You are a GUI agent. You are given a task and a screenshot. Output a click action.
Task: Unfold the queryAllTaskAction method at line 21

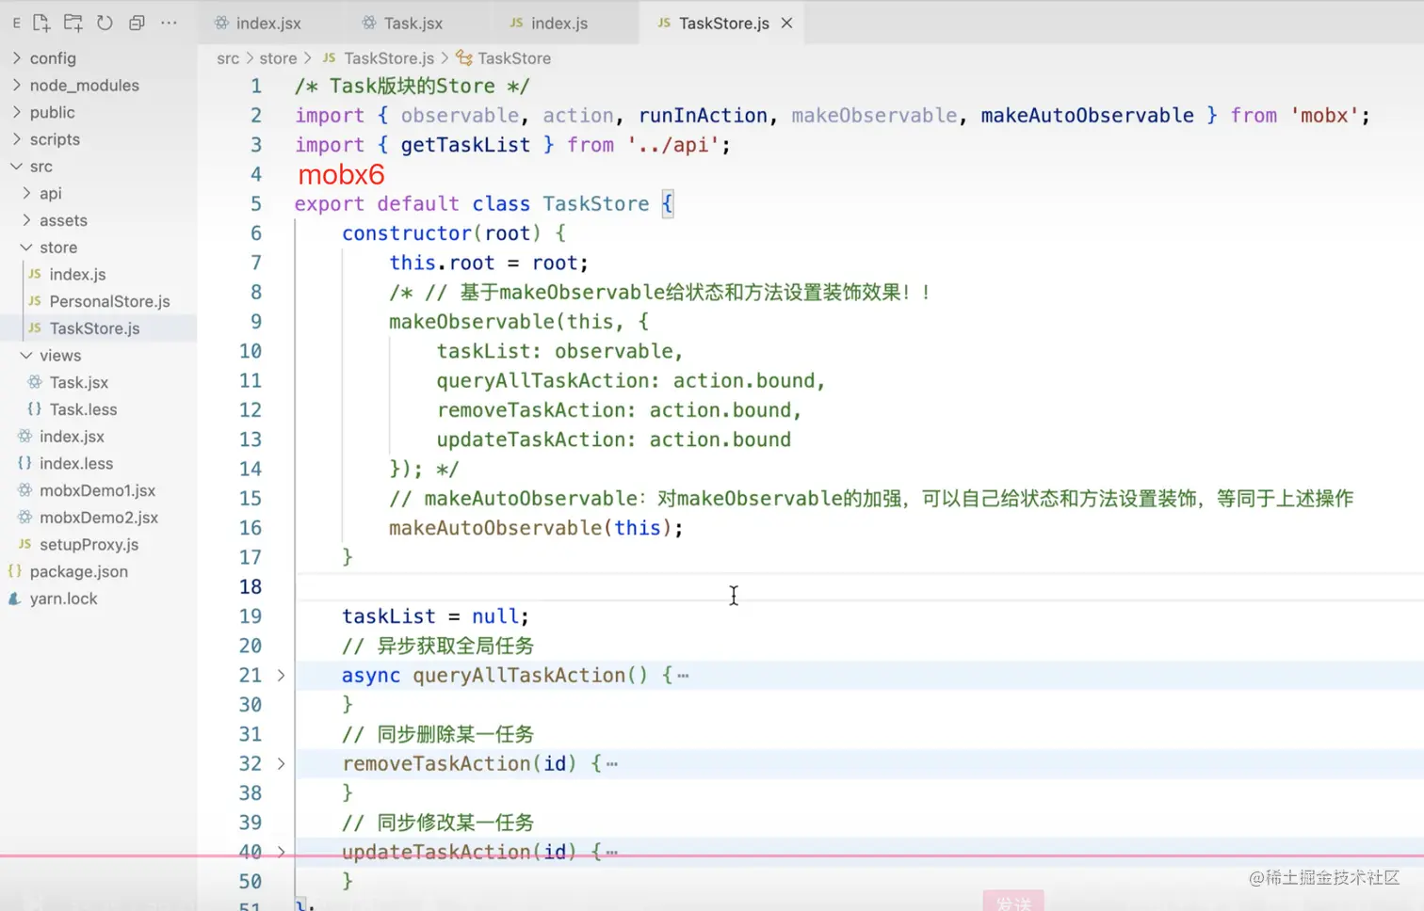coord(281,676)
